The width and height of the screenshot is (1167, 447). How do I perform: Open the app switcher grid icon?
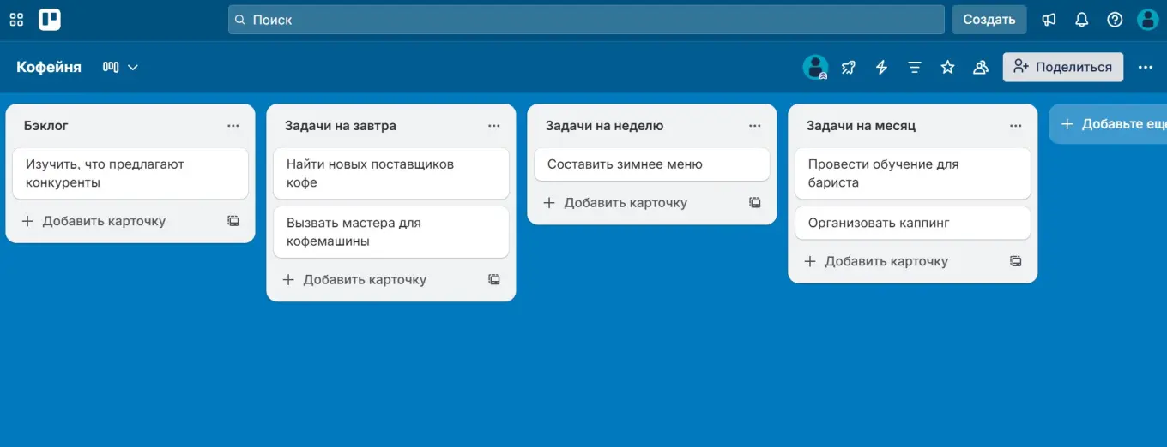[16, 20]
